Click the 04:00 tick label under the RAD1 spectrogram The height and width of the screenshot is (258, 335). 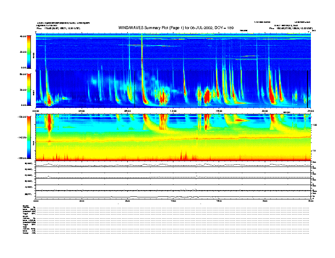pyautogui.click(x=82, y=111)
